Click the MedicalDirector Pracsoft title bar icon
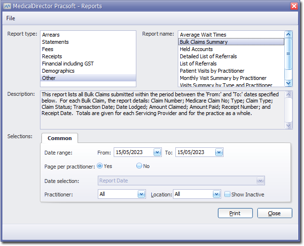The width and height of the screenshot is (304, 246). coord(7,6)
